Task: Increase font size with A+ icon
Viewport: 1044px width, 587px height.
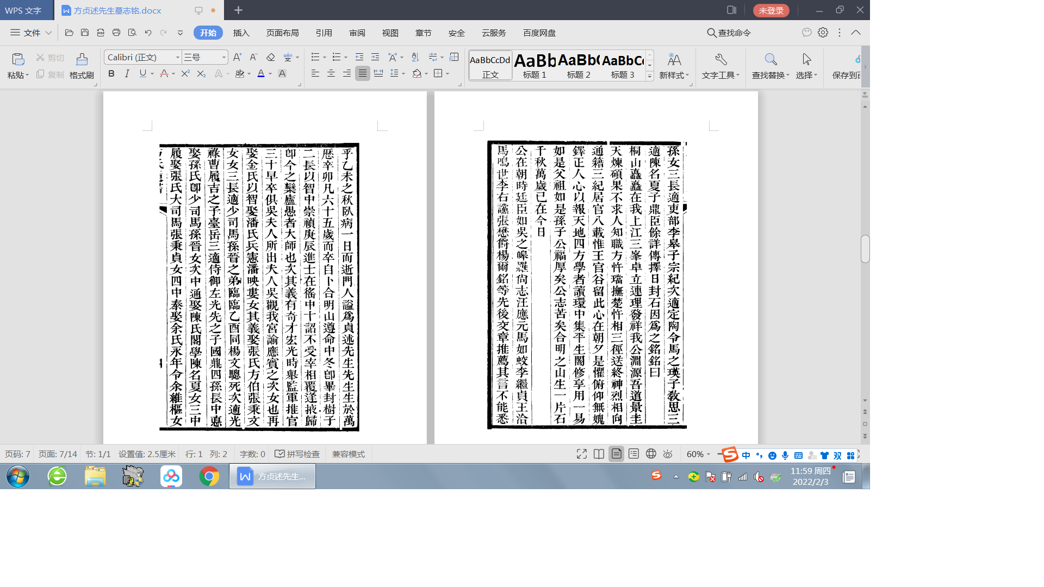Action: (237, 57)
